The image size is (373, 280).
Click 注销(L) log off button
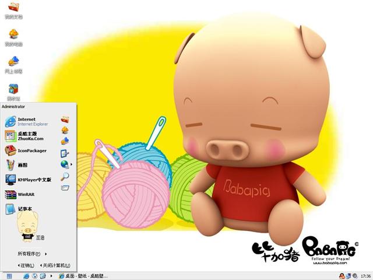pos(26,265)
